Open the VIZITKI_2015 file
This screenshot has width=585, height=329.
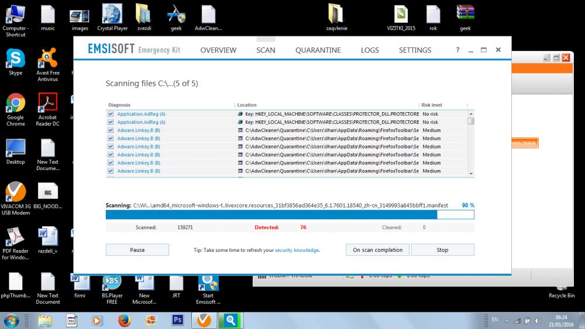coord(401,18)
